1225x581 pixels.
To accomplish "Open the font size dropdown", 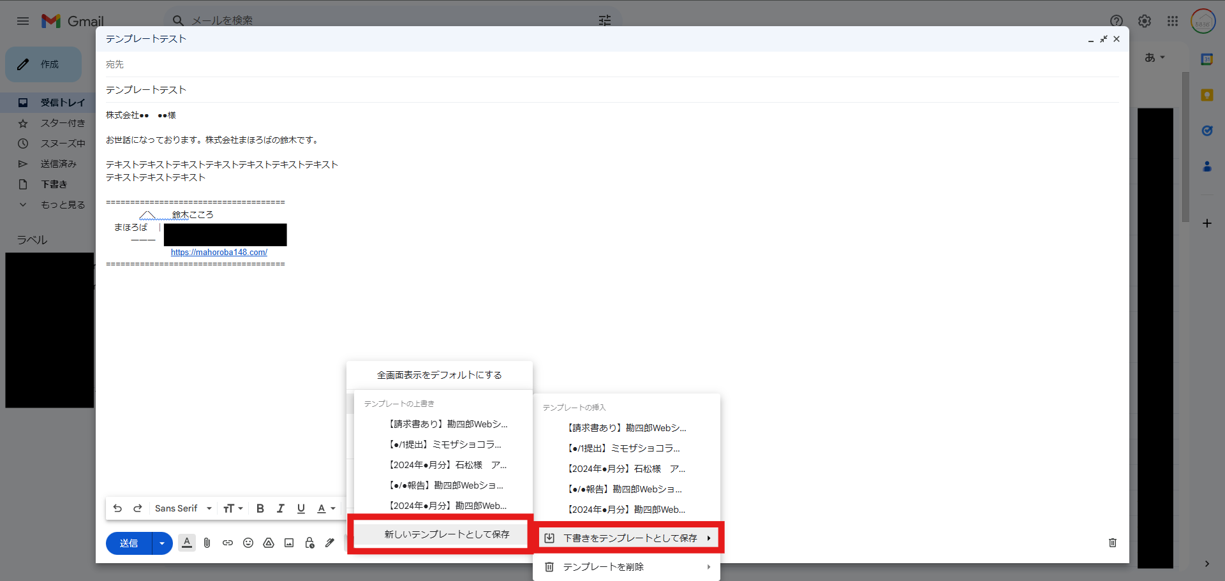I will click(x=233, y=508).
